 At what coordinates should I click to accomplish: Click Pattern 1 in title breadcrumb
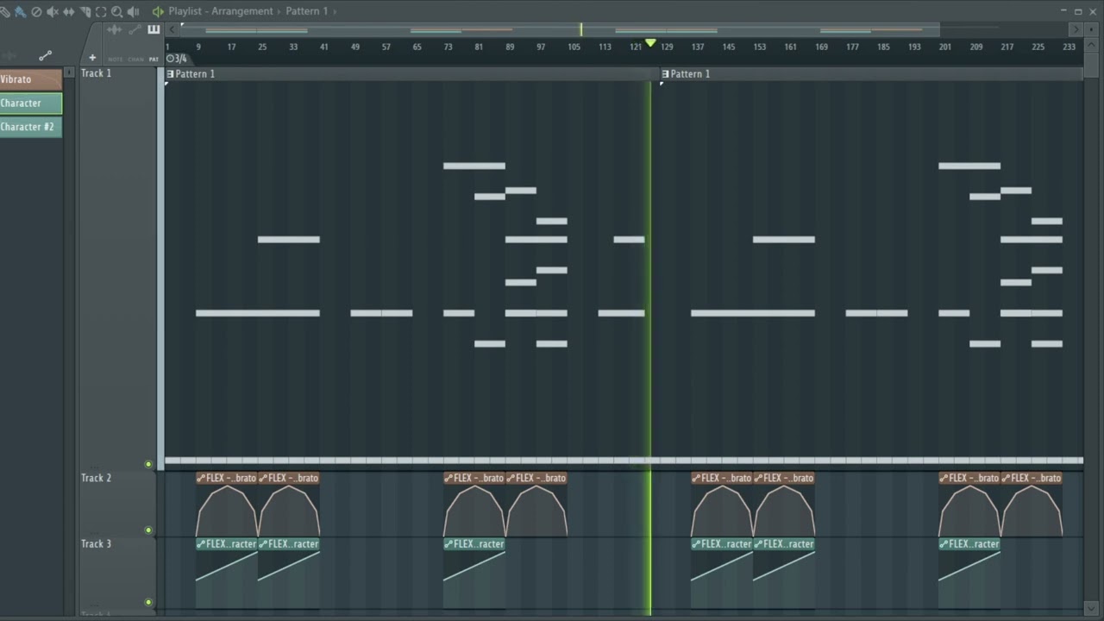[307, 11]
